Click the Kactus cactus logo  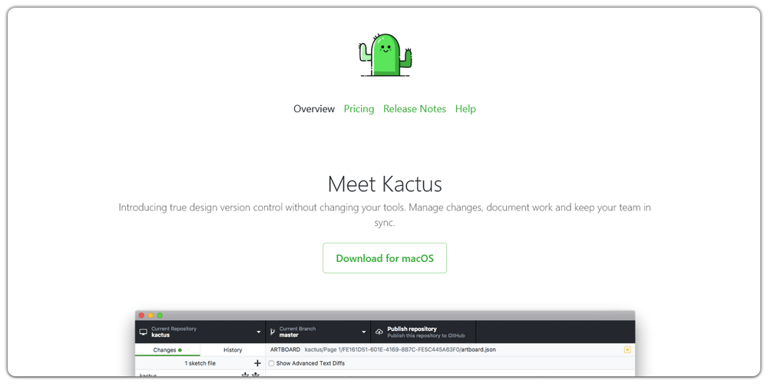pos(385,55)
